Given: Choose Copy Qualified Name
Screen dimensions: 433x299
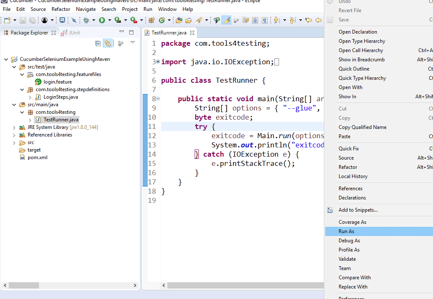Looking at the screenshot, I should (x=379, y=127).
